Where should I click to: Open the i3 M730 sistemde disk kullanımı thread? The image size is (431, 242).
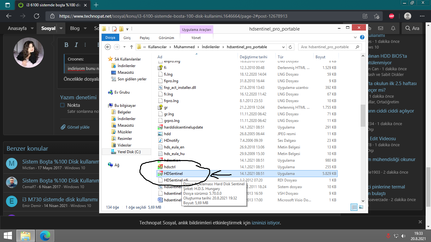tap(60, 199)
